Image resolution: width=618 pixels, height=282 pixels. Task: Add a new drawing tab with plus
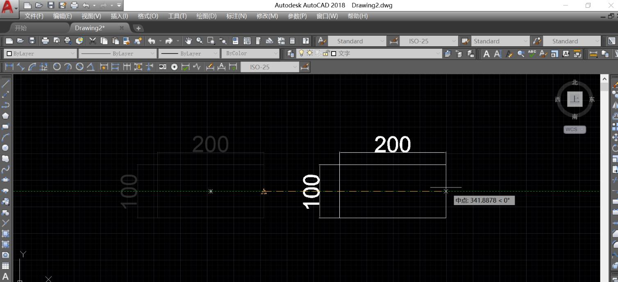(x=138, y=28)
